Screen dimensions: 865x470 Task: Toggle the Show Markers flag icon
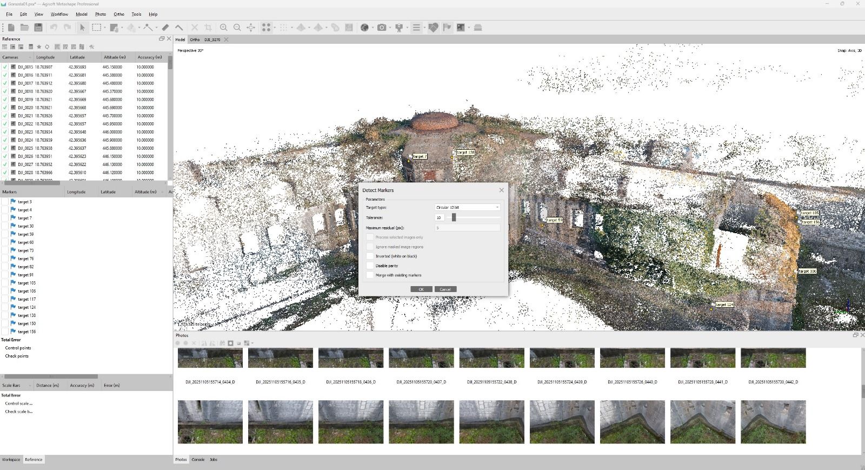tap(447, 28)
